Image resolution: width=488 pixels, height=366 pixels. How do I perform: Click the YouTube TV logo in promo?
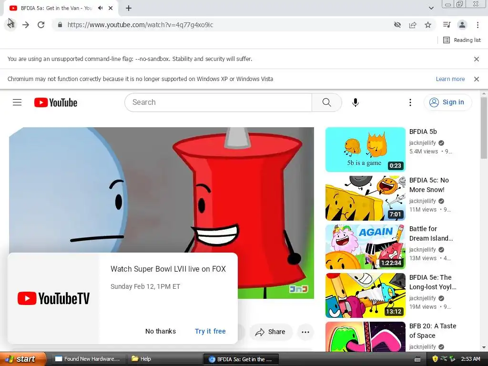tap(53, 298)
